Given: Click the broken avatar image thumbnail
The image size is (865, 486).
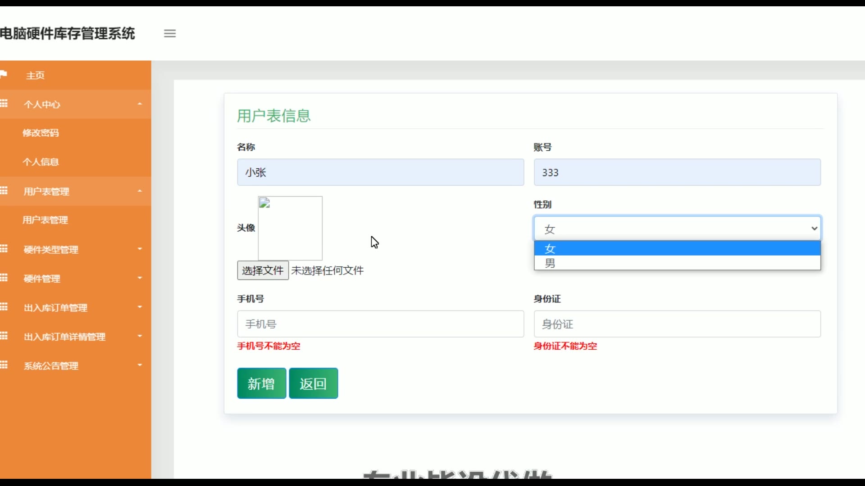Looking at the screenshot, I should click(290, 228).
